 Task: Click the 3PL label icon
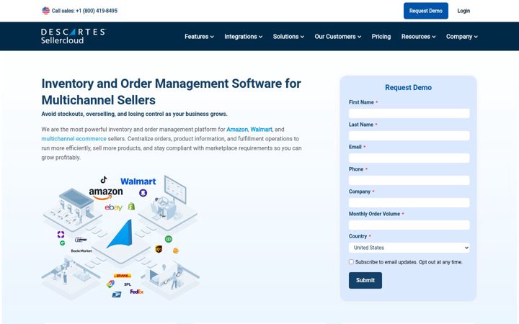tap(128, 284)
